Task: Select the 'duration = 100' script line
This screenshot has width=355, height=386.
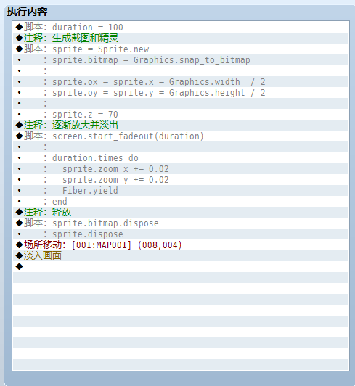Action: point(181,28)
